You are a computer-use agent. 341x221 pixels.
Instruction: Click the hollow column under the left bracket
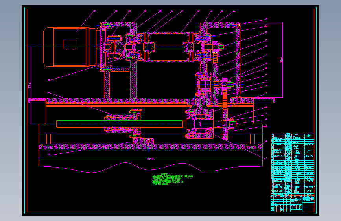pyautogui.click(x=120, y=85)
